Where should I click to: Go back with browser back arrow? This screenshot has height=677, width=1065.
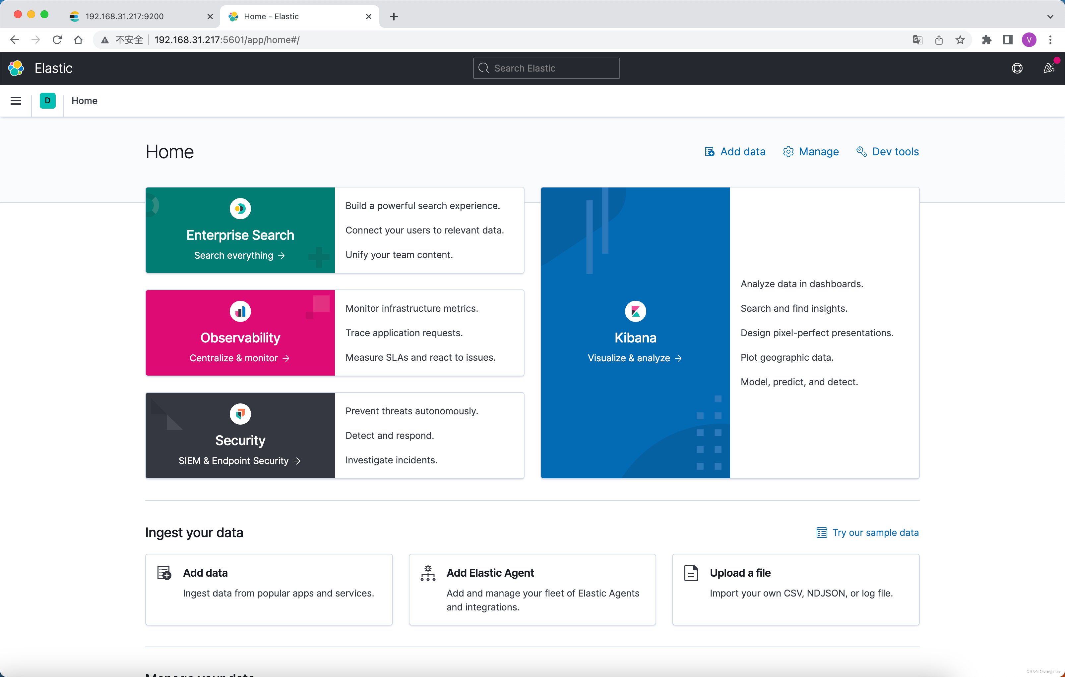coord(15,40)
